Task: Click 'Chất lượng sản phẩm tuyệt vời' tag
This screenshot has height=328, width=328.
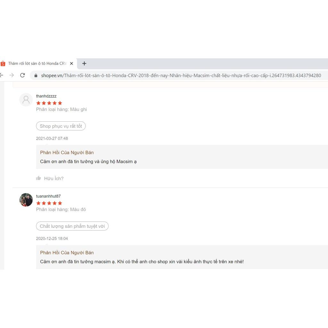Action: pos(72,226)
